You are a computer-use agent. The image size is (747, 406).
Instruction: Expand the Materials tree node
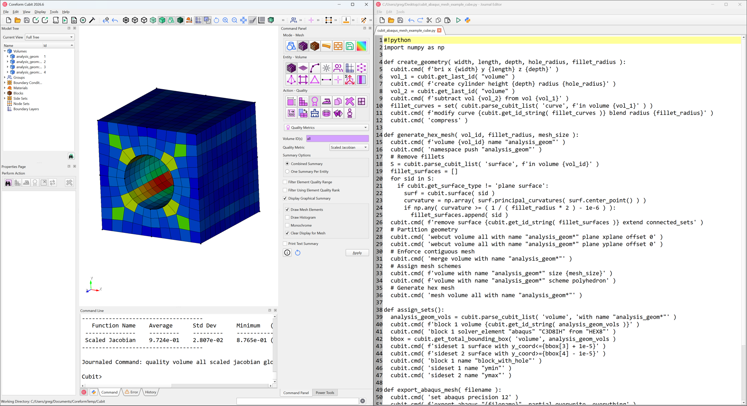5,88
